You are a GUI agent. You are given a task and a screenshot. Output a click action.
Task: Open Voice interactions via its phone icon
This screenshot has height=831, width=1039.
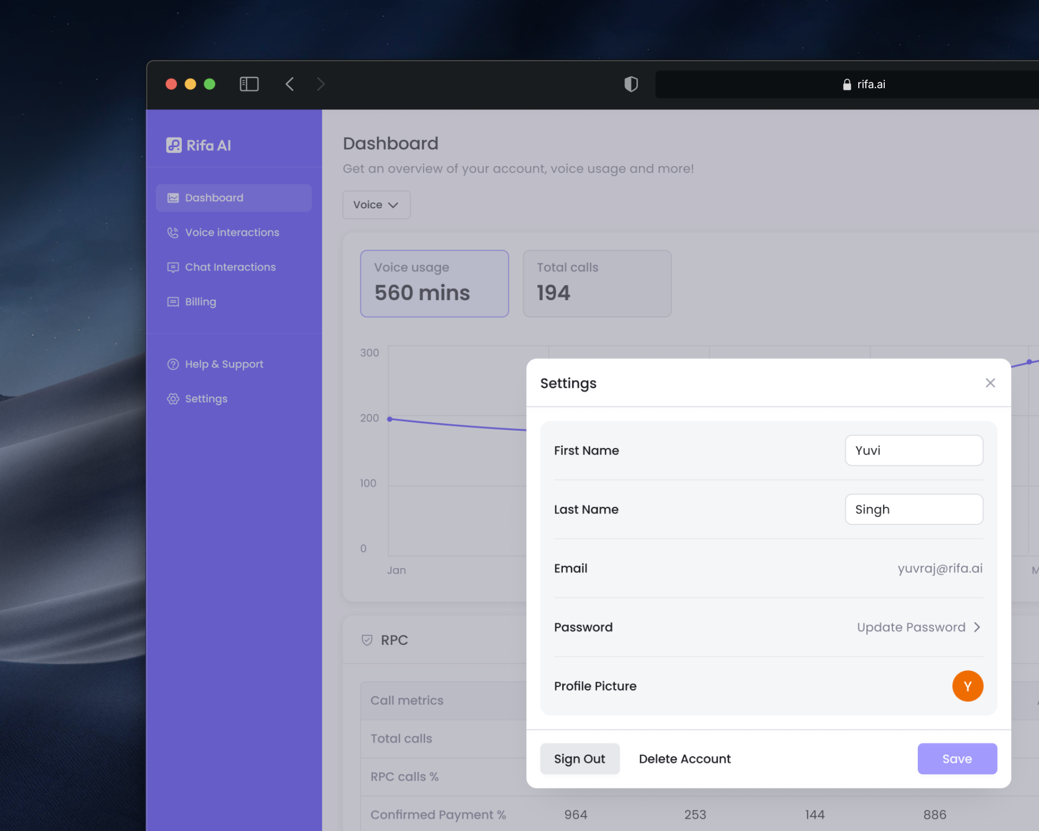[x=173, y=232]
